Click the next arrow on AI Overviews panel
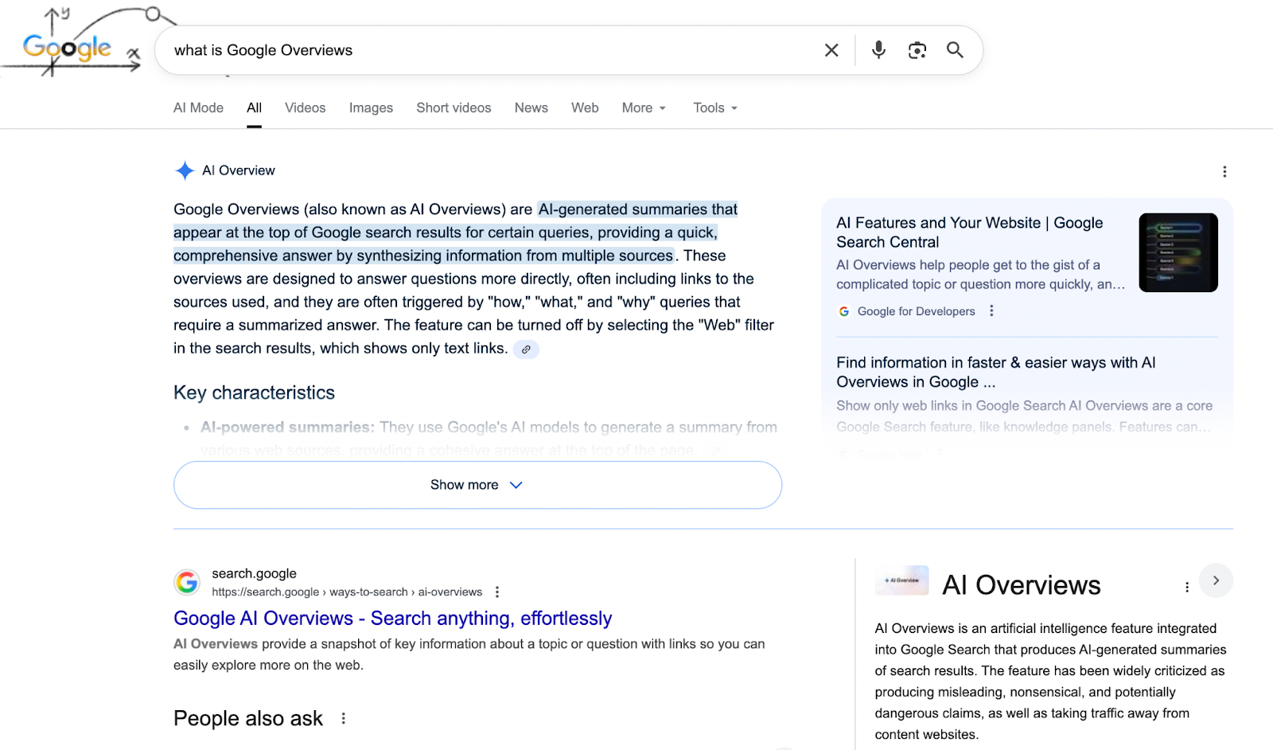This screenshot has height=750, width=1273. (1216, 580)
